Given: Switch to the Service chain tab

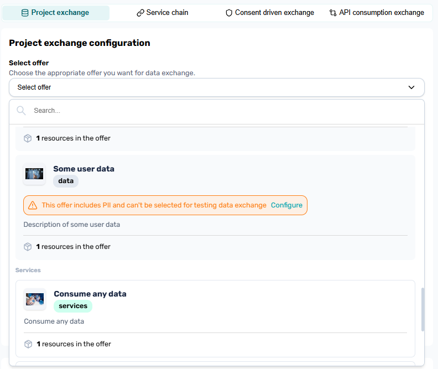Looking at the screenshot, I should point(163,13).
